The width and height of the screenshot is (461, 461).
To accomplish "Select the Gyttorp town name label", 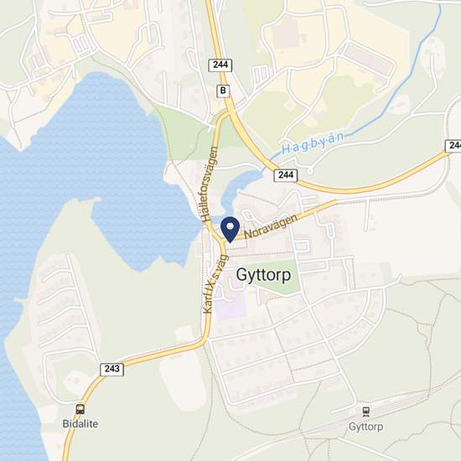I will point(264,275).
